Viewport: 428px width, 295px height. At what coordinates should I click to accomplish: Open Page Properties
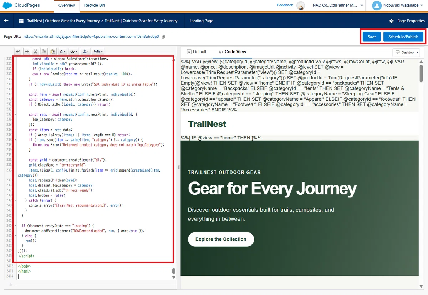coord(407,21)
